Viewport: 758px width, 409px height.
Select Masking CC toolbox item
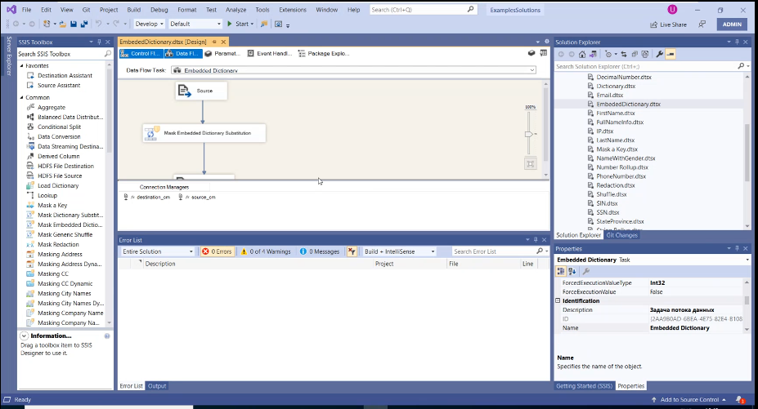[x=53, y=273]
